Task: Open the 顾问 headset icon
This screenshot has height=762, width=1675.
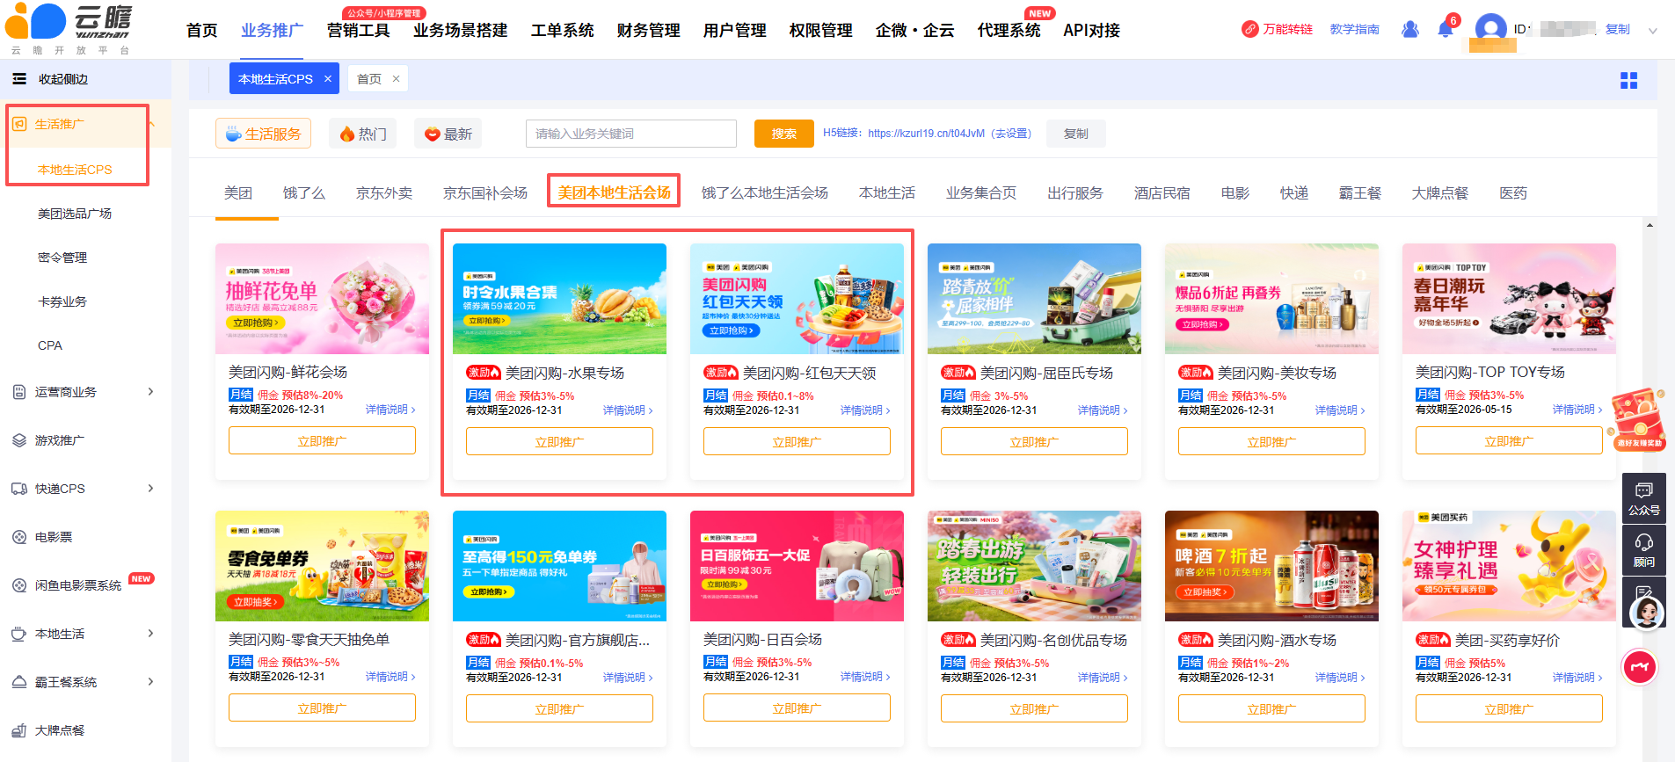Action: 1643,548
